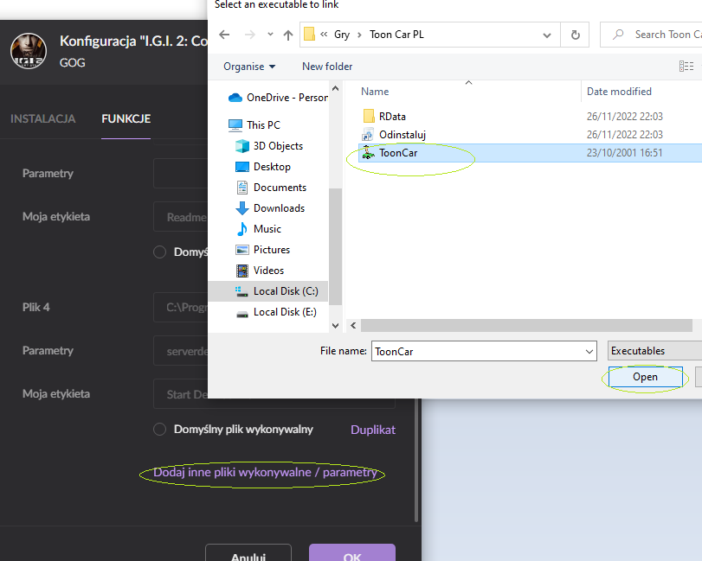Switch to INSTALACJA tab

[43, 119]
